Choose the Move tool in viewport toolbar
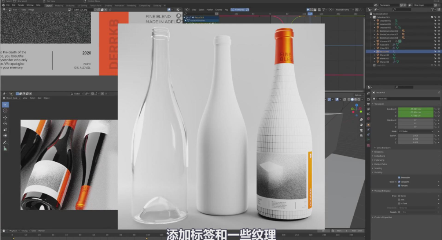This screenshot has width=442, height=240. coord(5,117)
